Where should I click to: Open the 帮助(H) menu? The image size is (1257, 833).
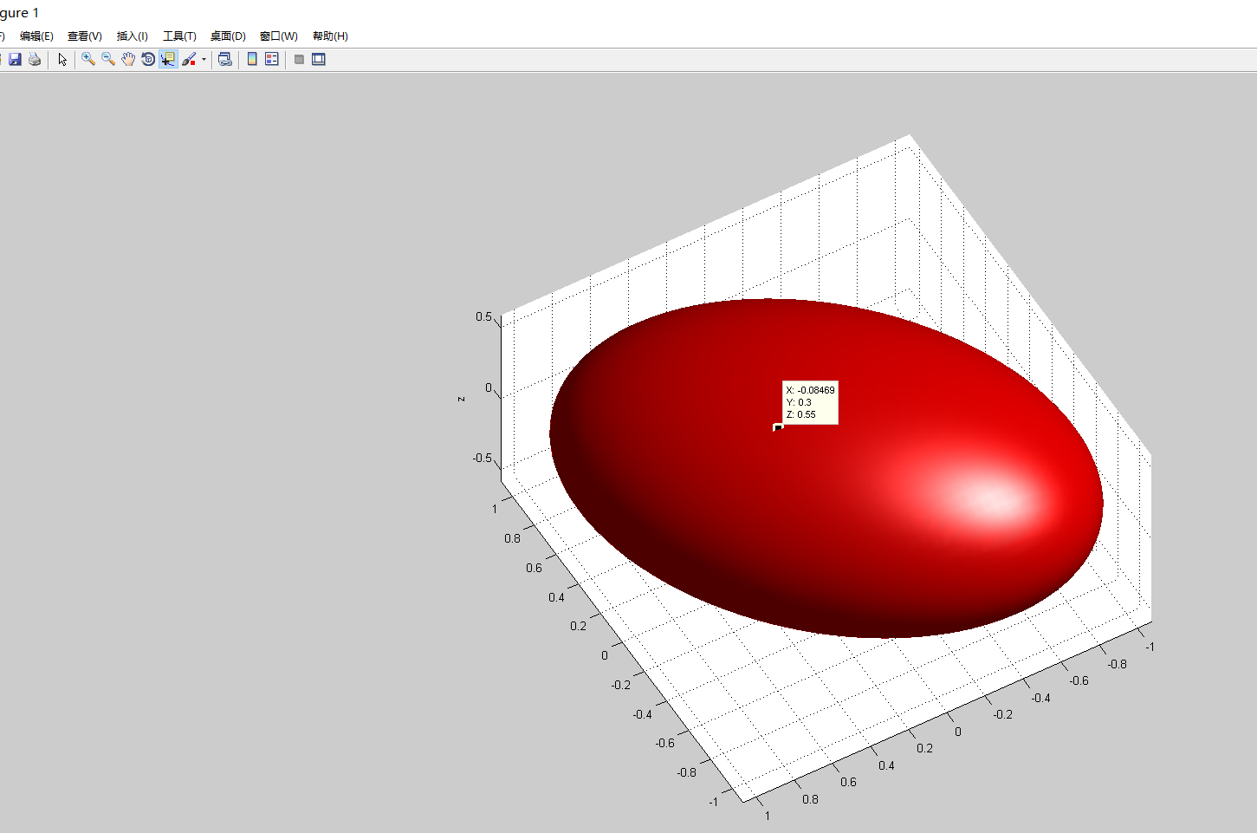[329, 36]
